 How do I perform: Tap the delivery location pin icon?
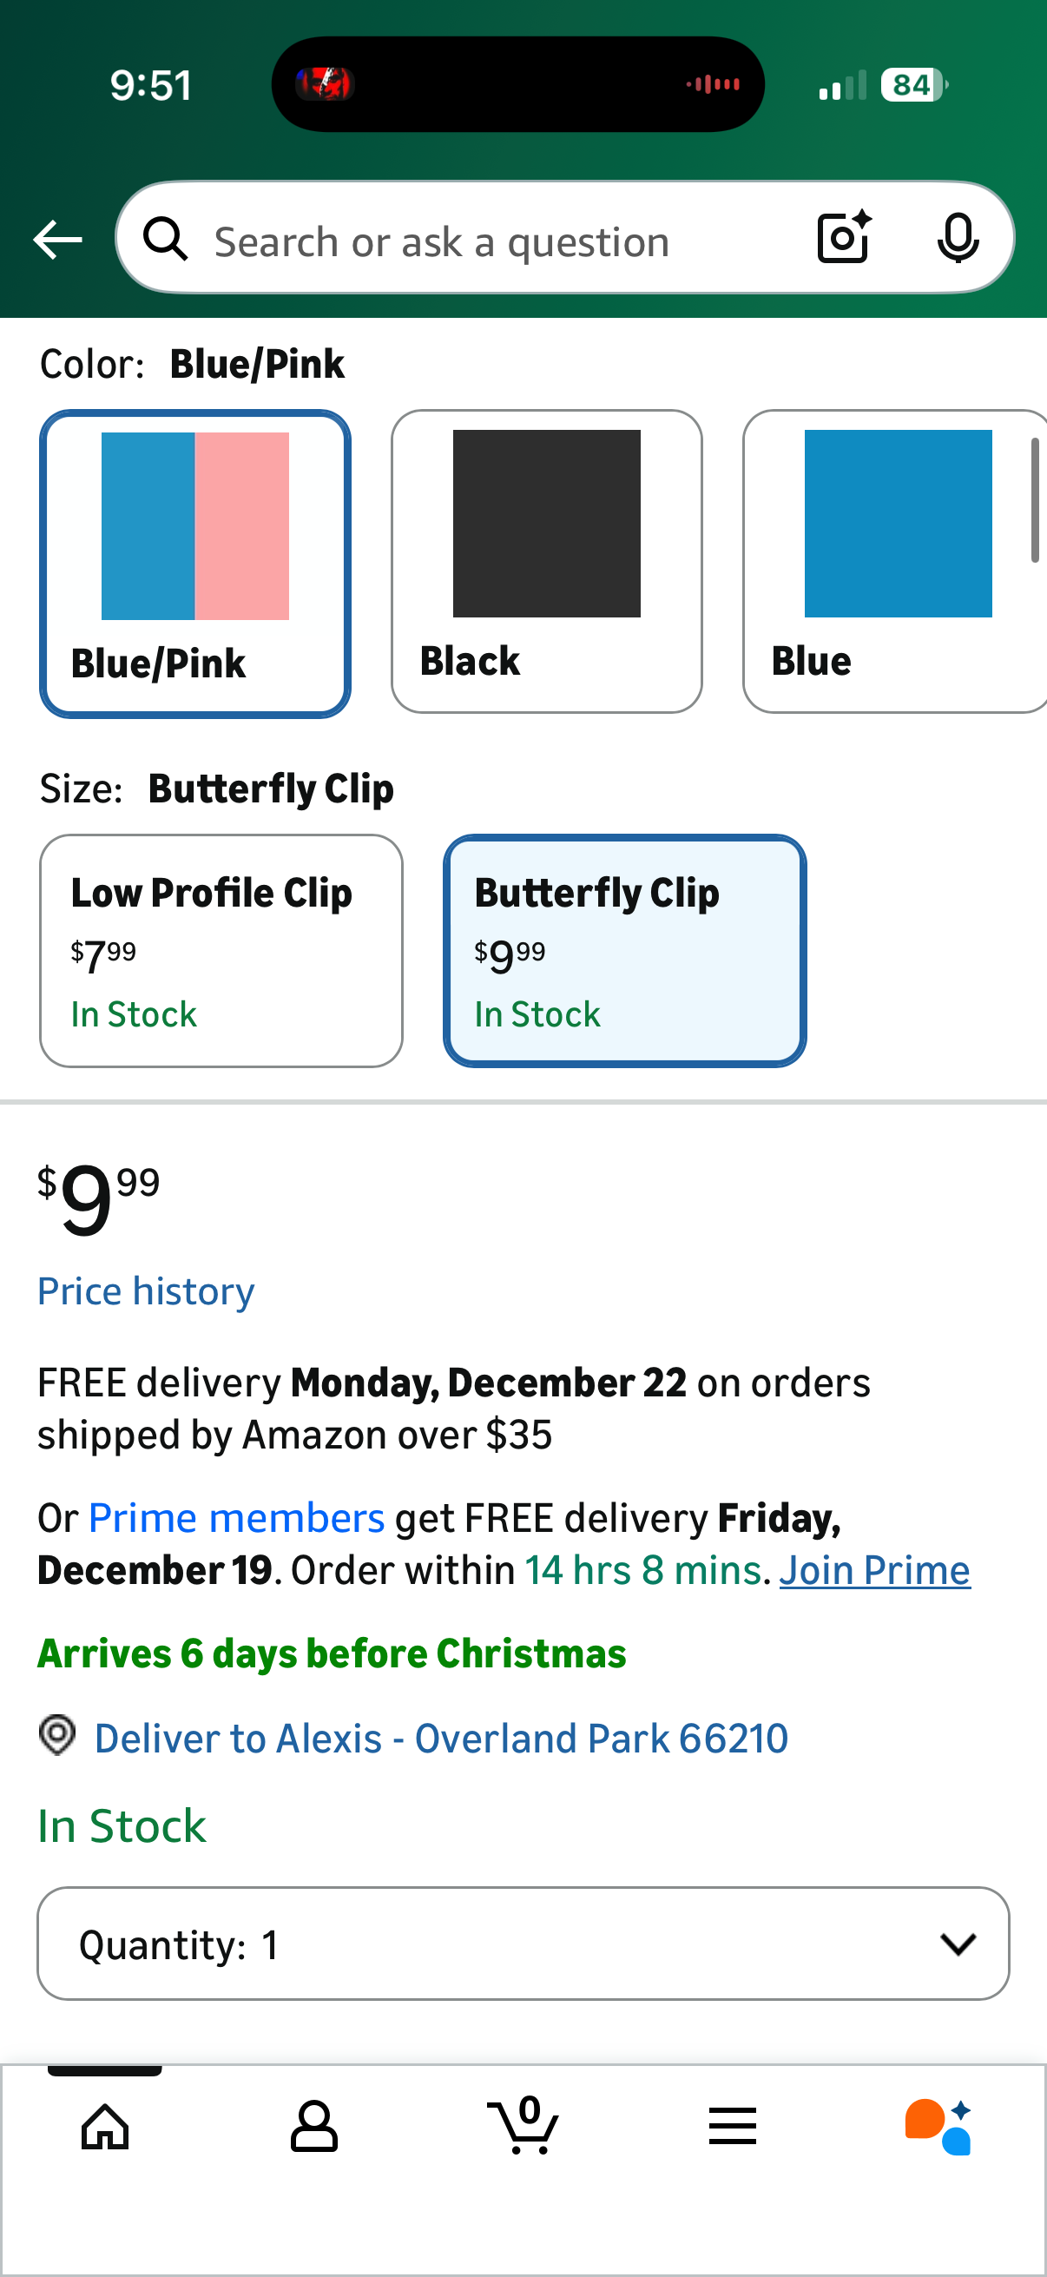tap(56, 1737)
